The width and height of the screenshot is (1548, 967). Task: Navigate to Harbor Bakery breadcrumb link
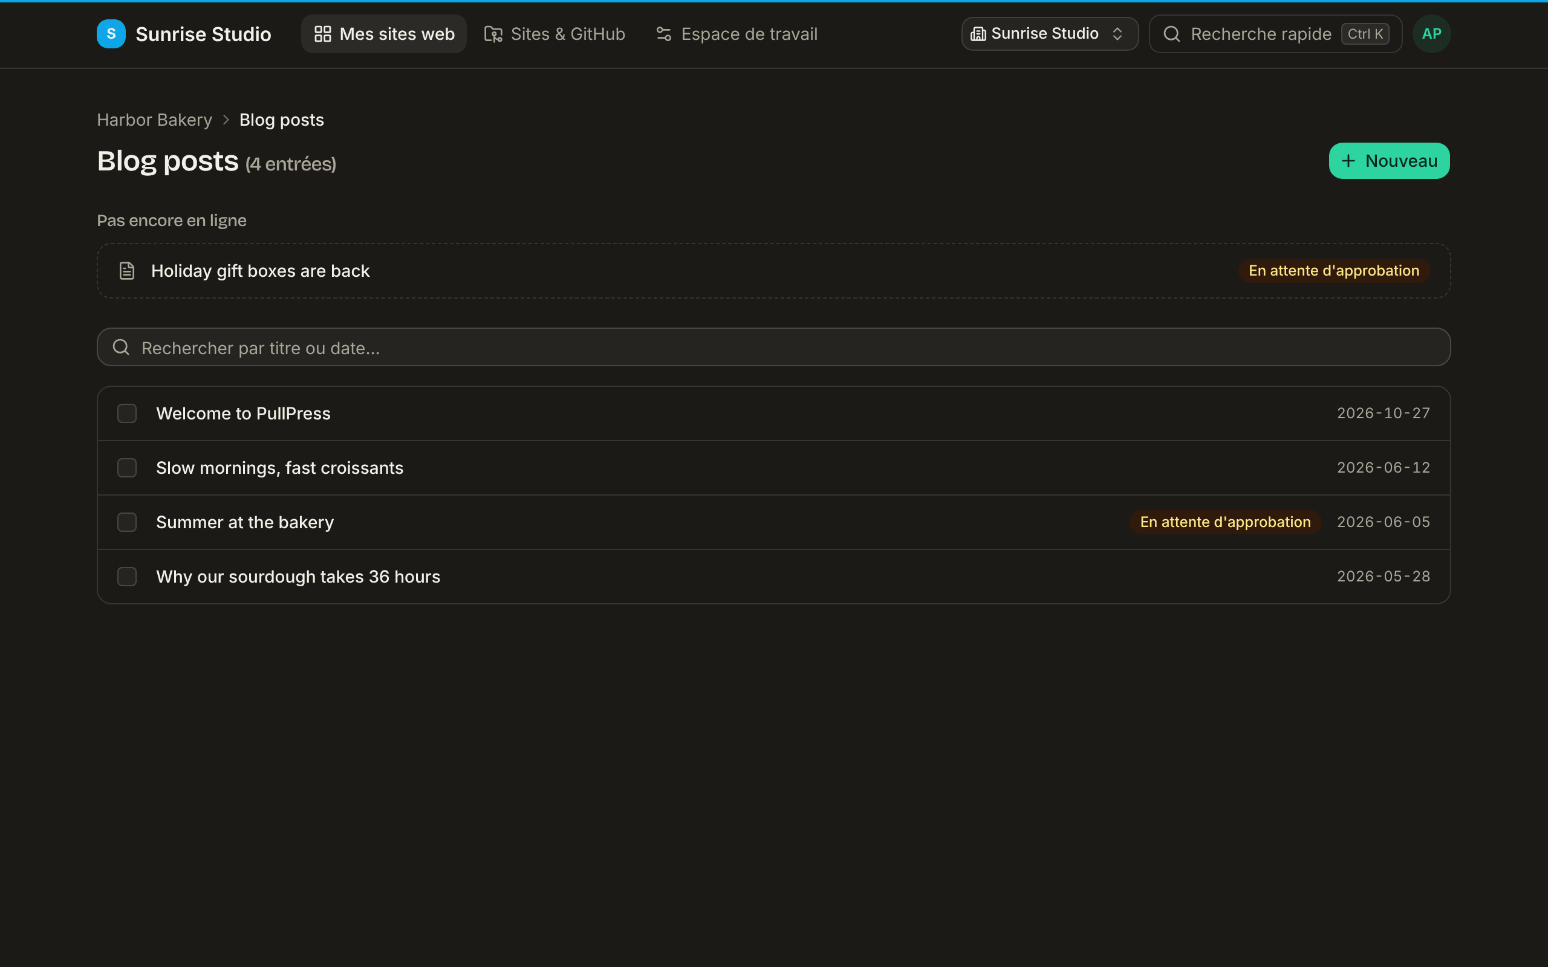(154, 120)
